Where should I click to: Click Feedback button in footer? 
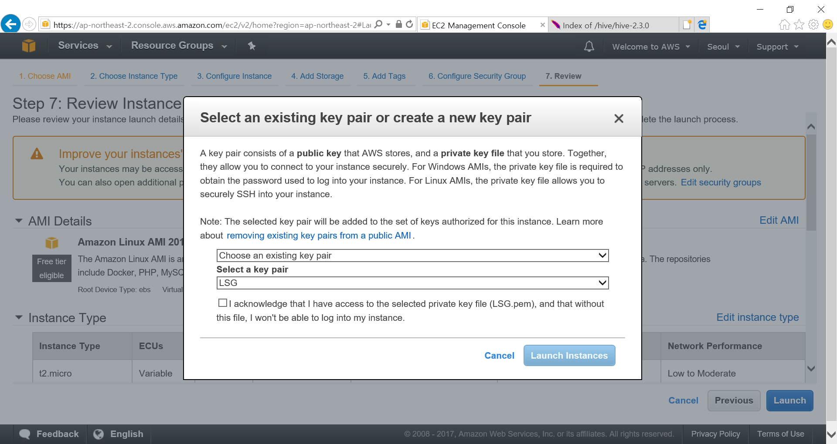pos(50,434)
